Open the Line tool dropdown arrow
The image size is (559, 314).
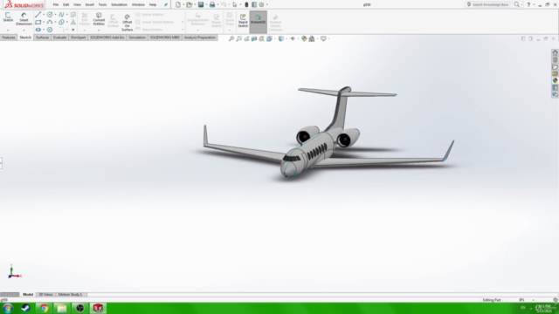pos(44,15)
